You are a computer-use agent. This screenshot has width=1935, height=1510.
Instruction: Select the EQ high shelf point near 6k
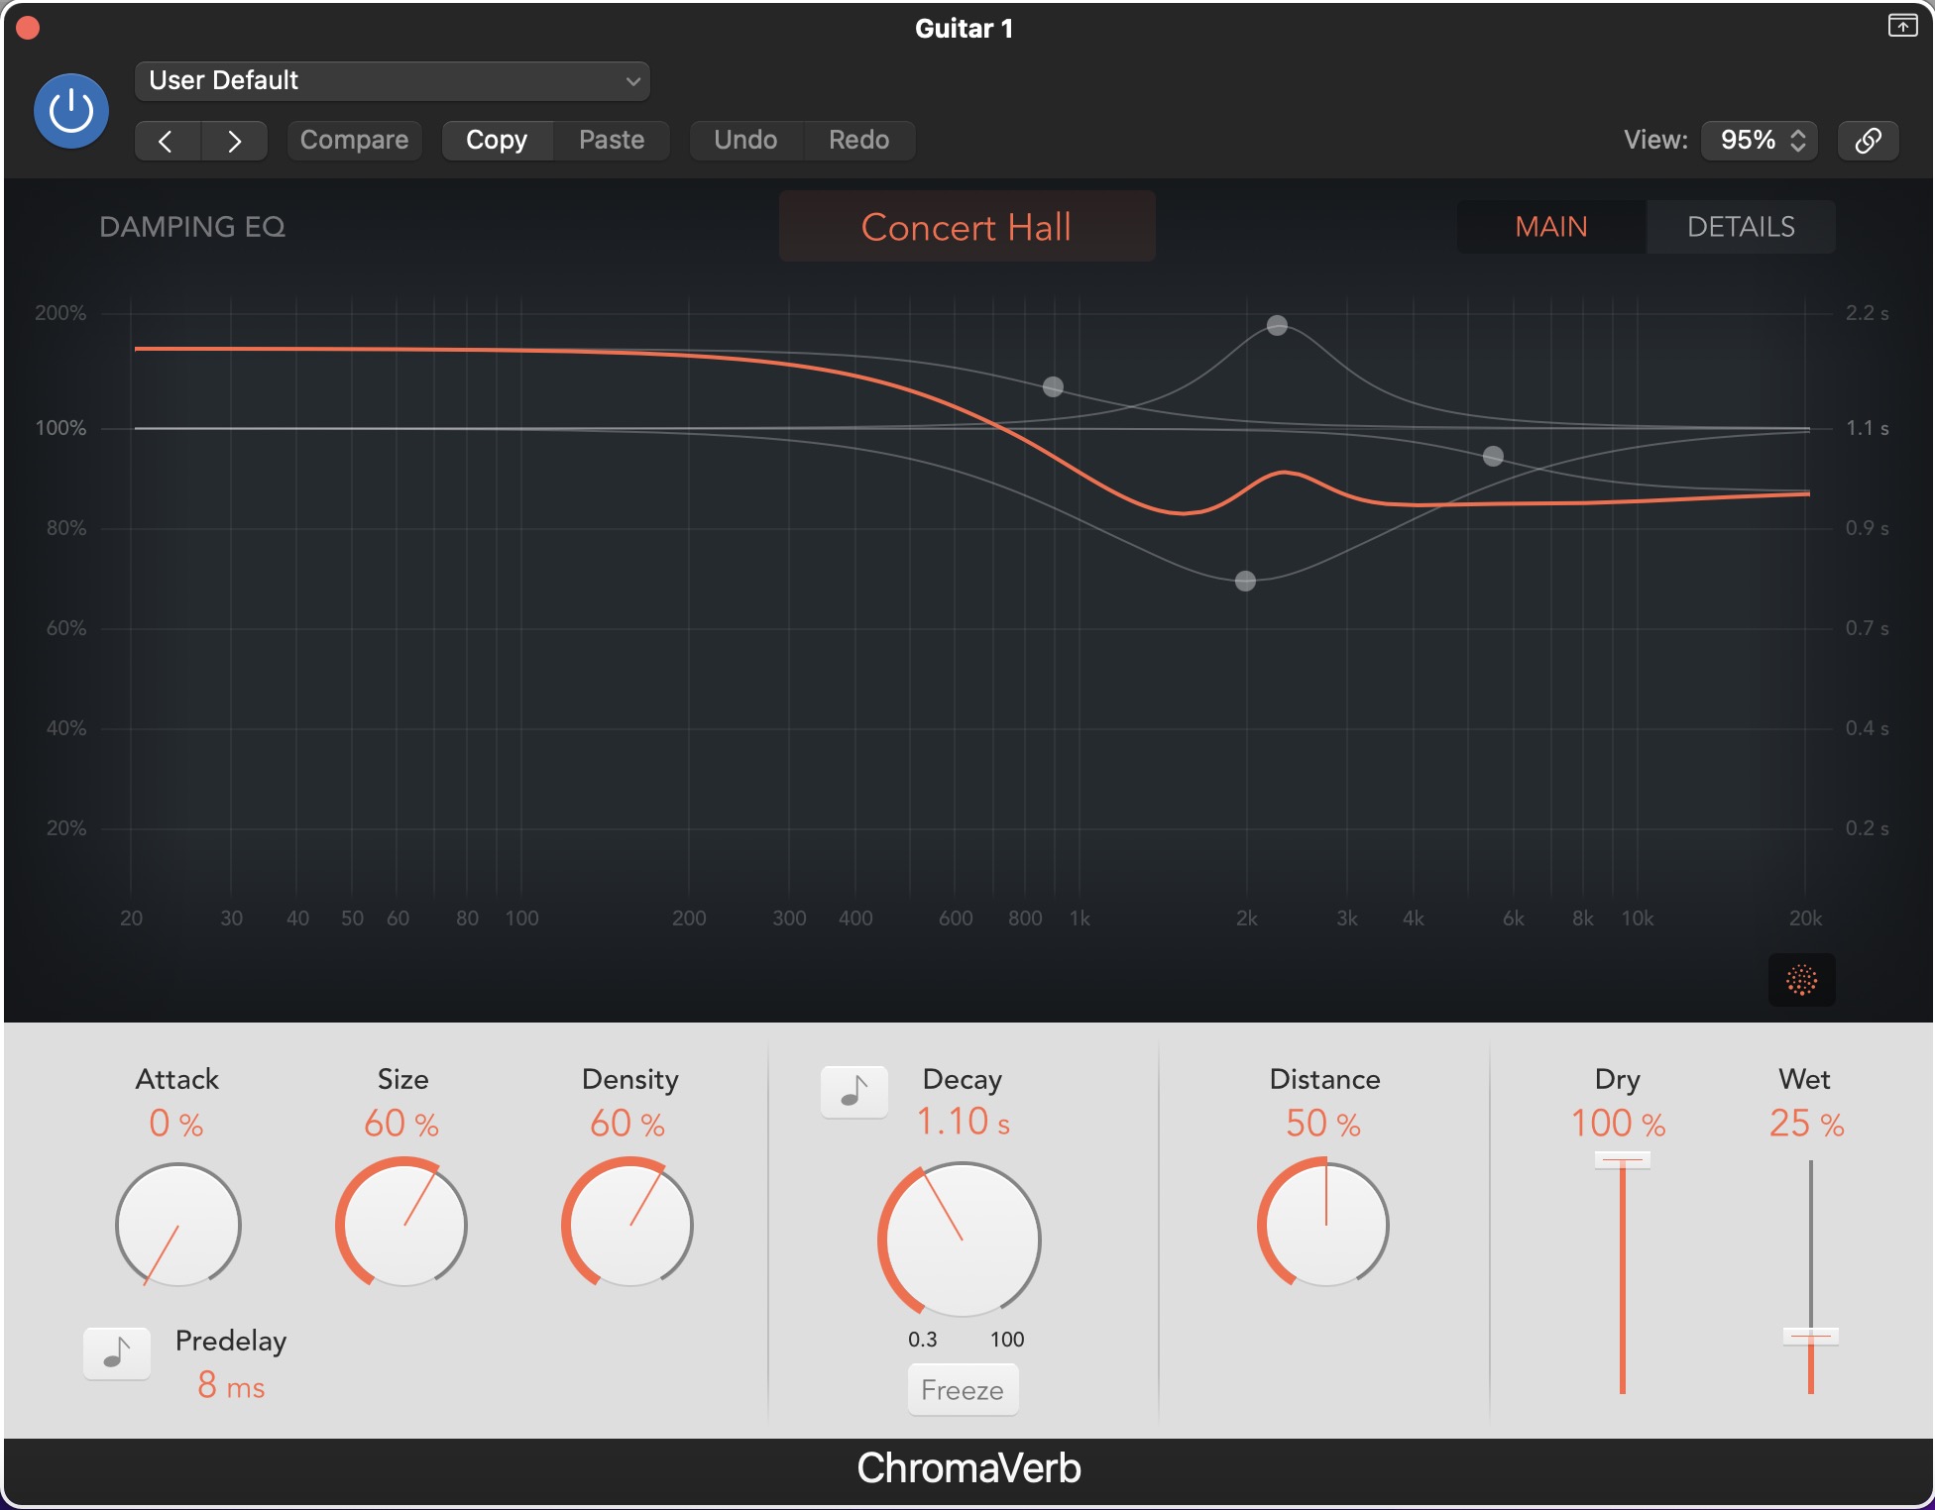coord(1493,456)
